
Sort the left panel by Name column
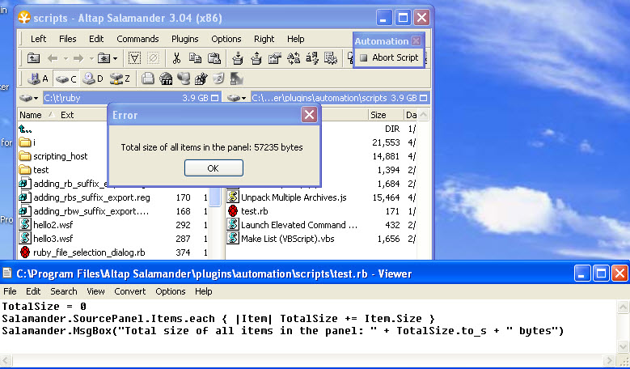click(31, 115)
